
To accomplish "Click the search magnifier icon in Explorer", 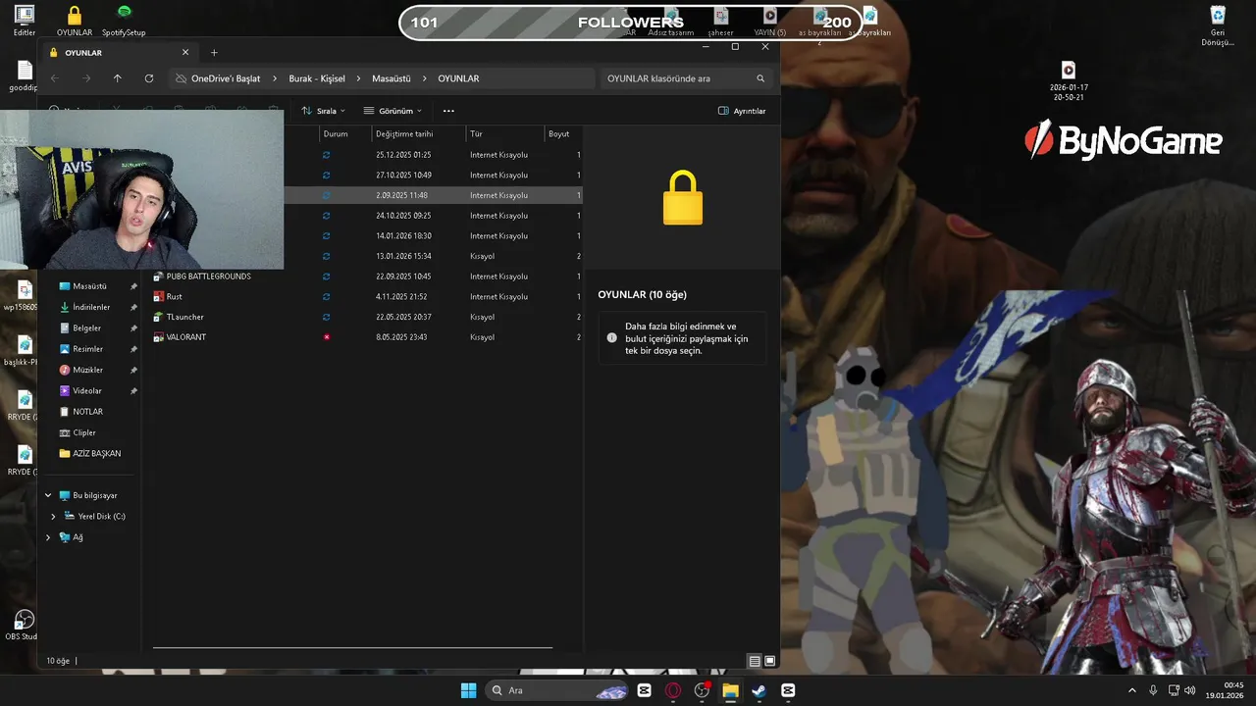I will (x=760, y=78).
